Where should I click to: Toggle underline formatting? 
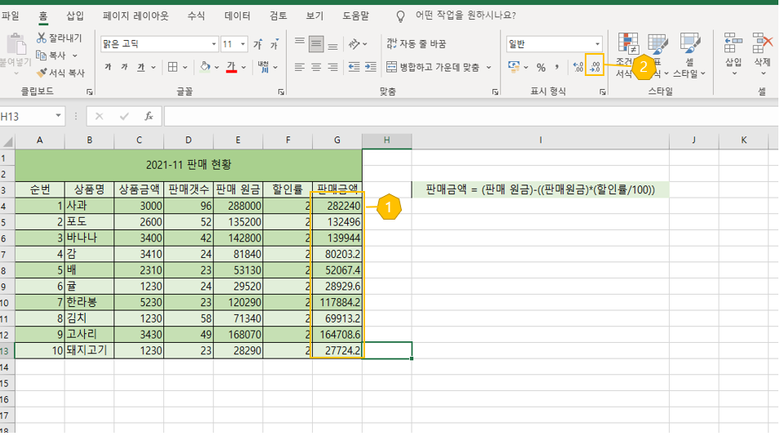(x=141, y=67)
